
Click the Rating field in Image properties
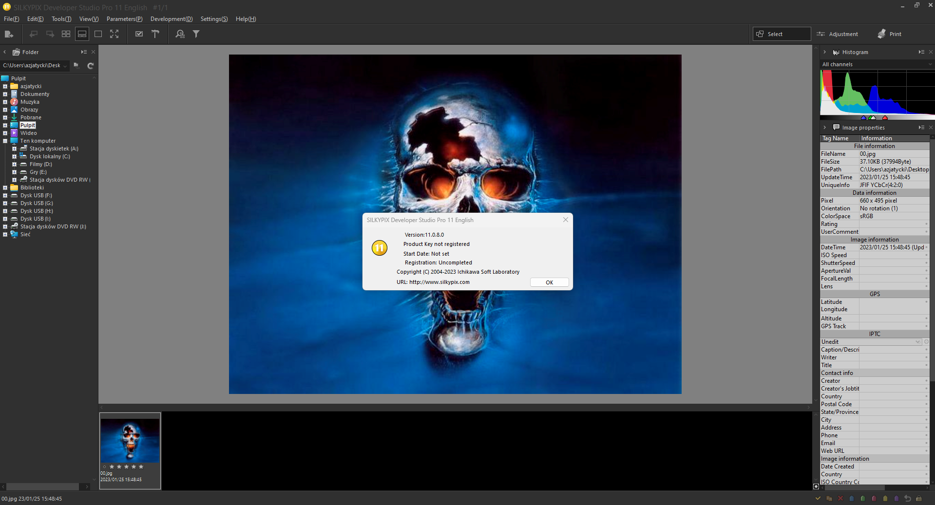point(894,224)
